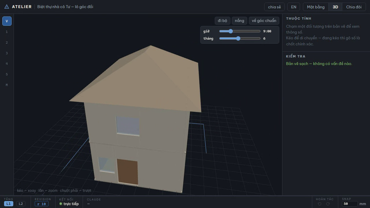The image size is (370, 208).
Task: Select the V tool in left sidebar
Action: [x=7, y=21]
